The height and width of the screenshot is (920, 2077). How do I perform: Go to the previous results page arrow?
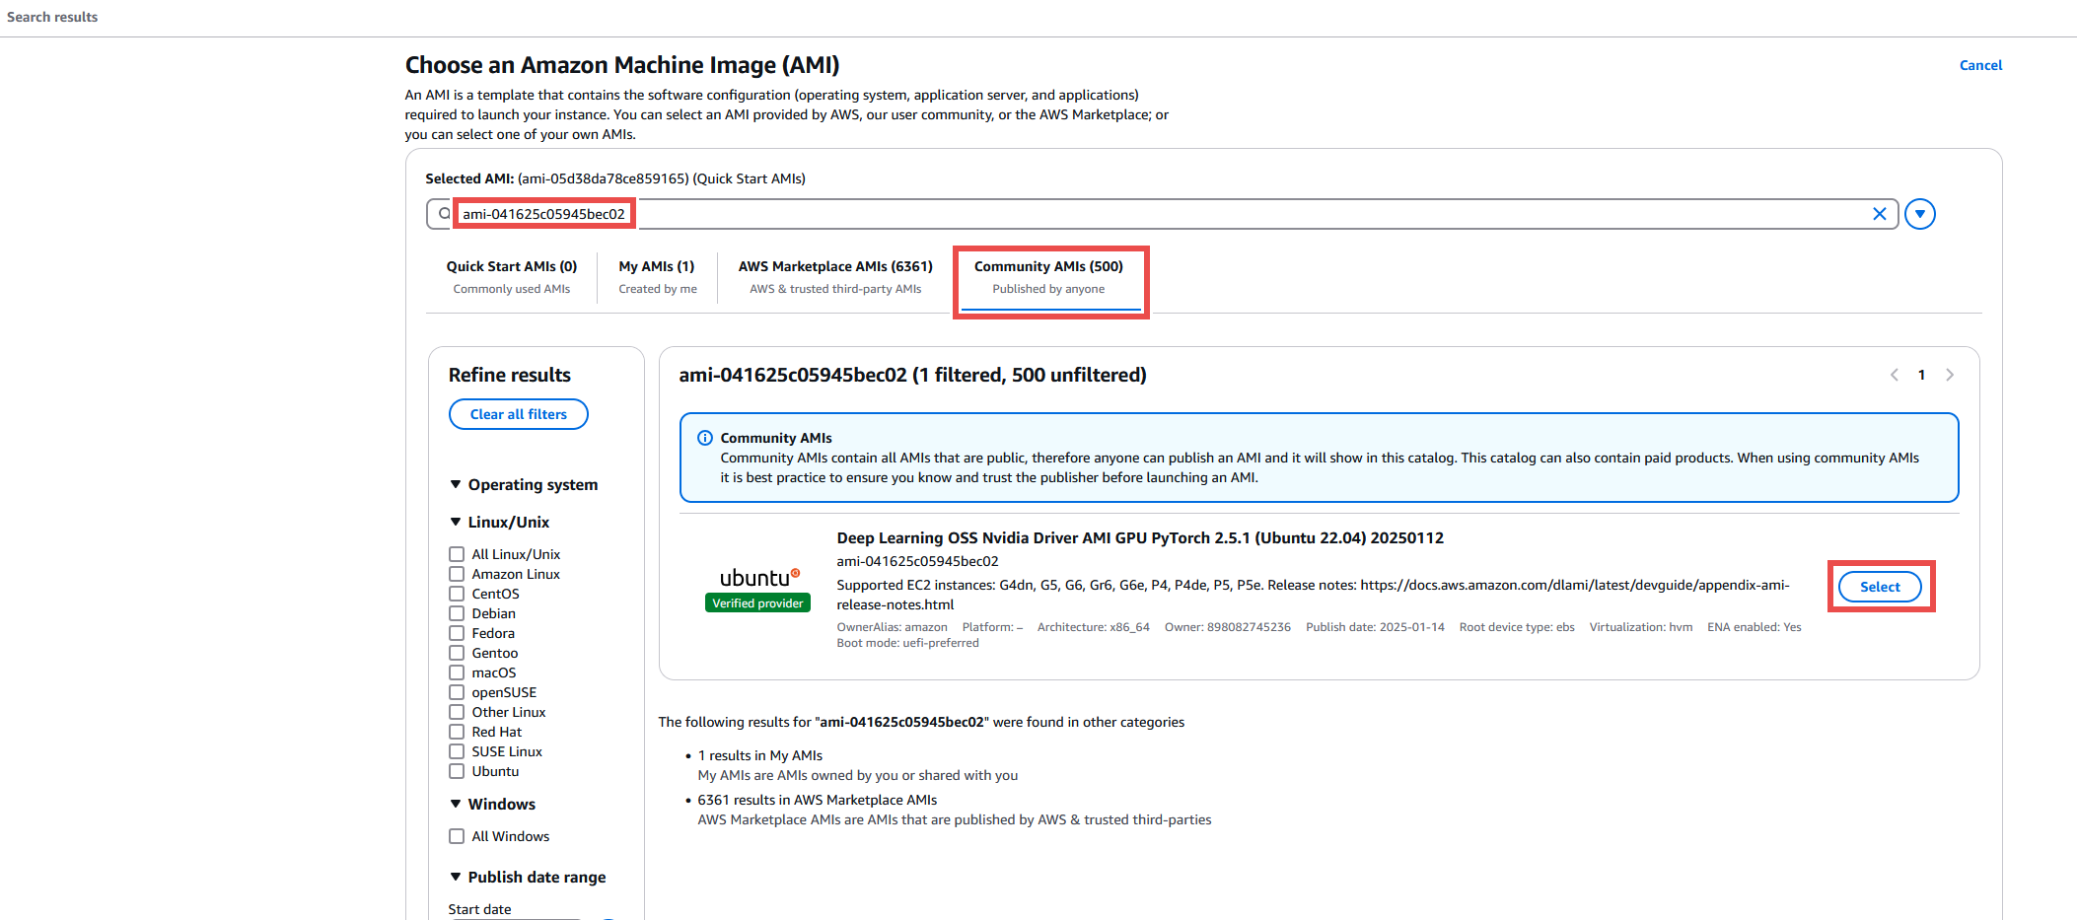tap(1894, 375)
